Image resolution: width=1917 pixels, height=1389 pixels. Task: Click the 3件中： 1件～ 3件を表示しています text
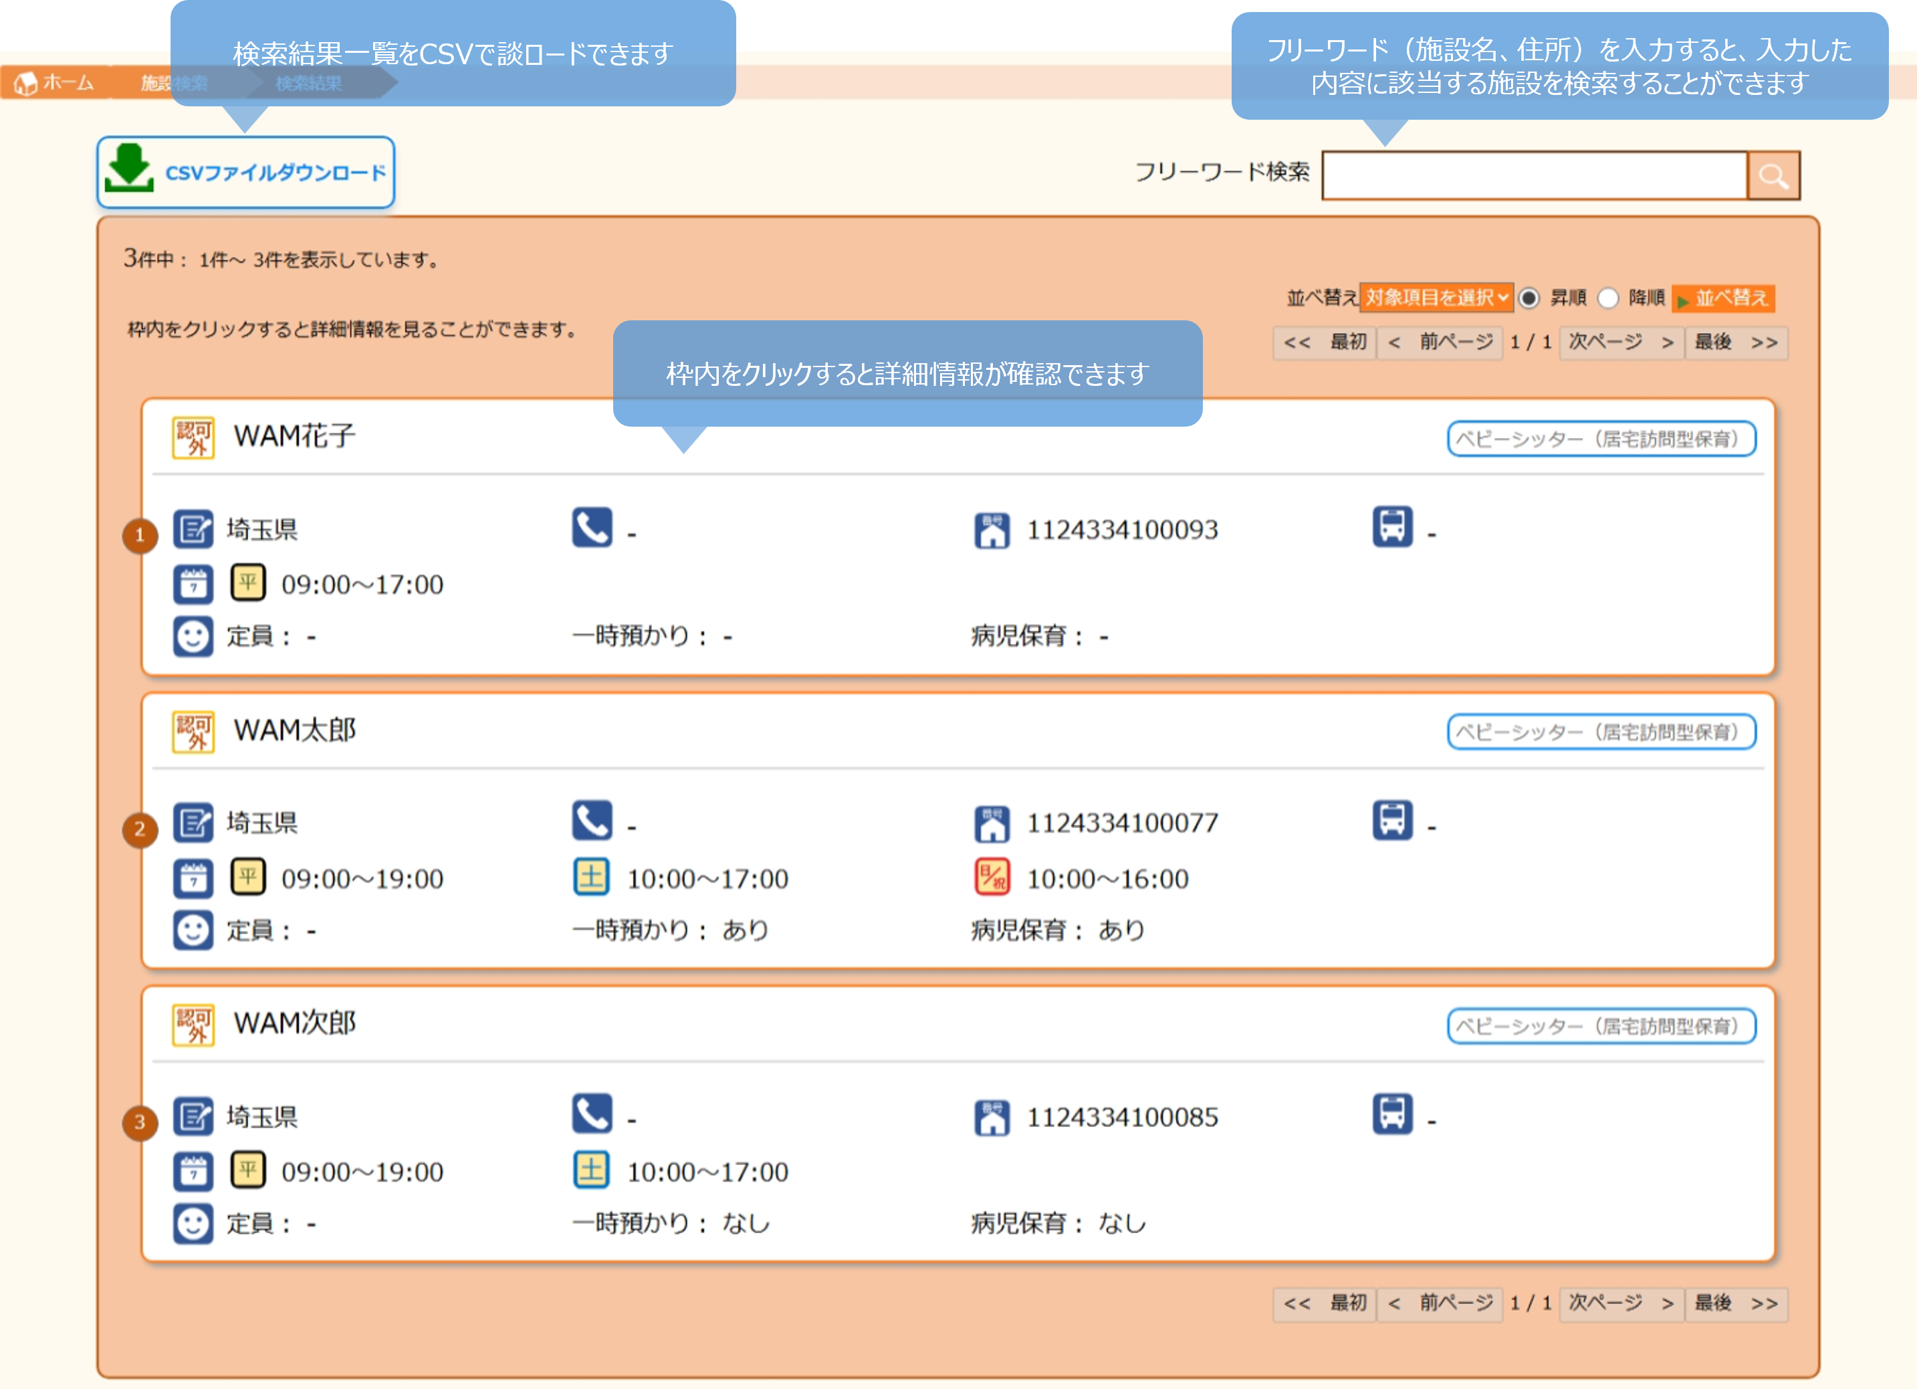(x=281, y=259)
